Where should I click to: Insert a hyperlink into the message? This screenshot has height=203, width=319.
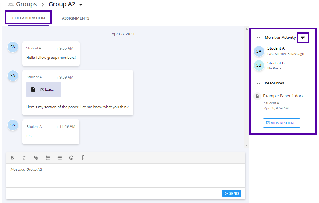click(x=36, y=158)
